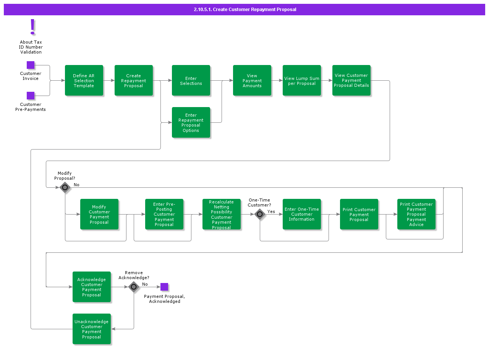The width and height of the screenshot is (489, 348).
Task: Select Unacknowledge Customer Payment Proposal box
Action: pyautogui.click(x=92, y=329)
